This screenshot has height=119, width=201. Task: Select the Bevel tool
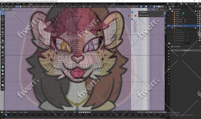(x=3, y=56)
